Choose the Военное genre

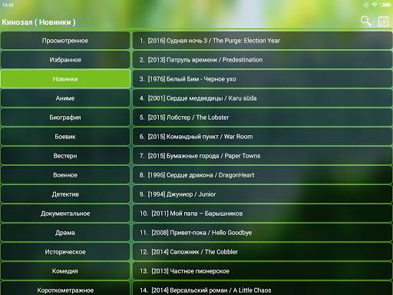pyautogui.click(x=65, y=175)
